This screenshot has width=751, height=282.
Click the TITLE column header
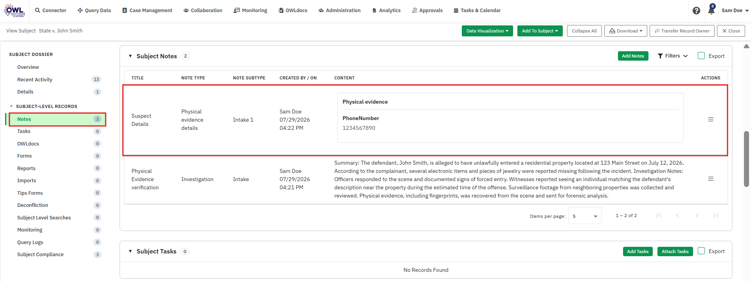pyautogui.click(x=137, y=78)
